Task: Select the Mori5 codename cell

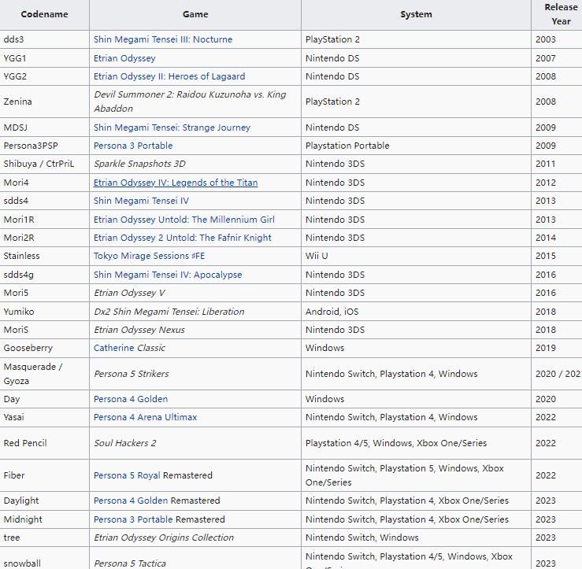Action: [45, 293]
